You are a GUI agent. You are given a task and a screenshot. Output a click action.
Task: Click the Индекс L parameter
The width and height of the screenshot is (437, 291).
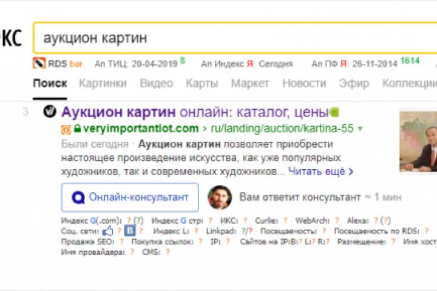pos(175,231)
